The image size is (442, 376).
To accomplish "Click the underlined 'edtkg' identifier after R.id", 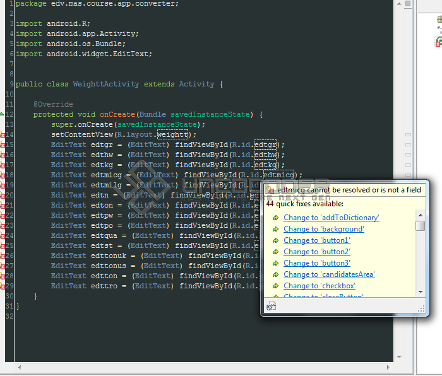I will (x=265, y=165).
